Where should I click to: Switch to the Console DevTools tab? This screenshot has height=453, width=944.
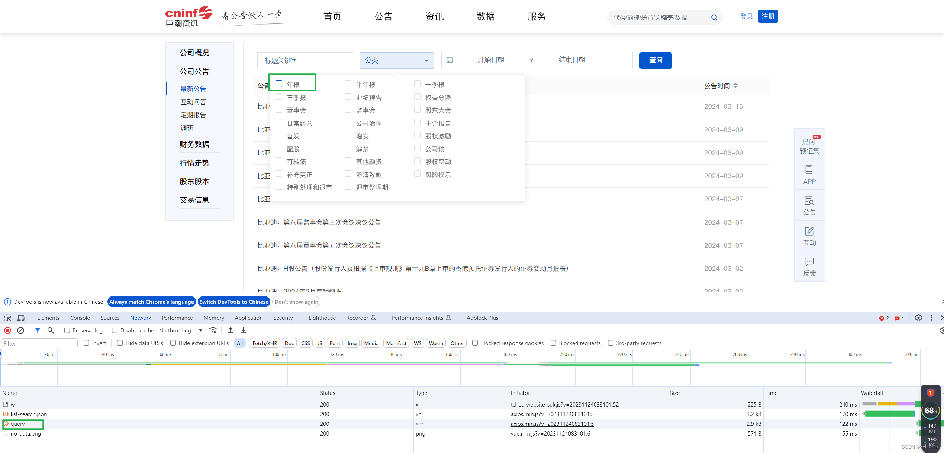tap(80, 318)
